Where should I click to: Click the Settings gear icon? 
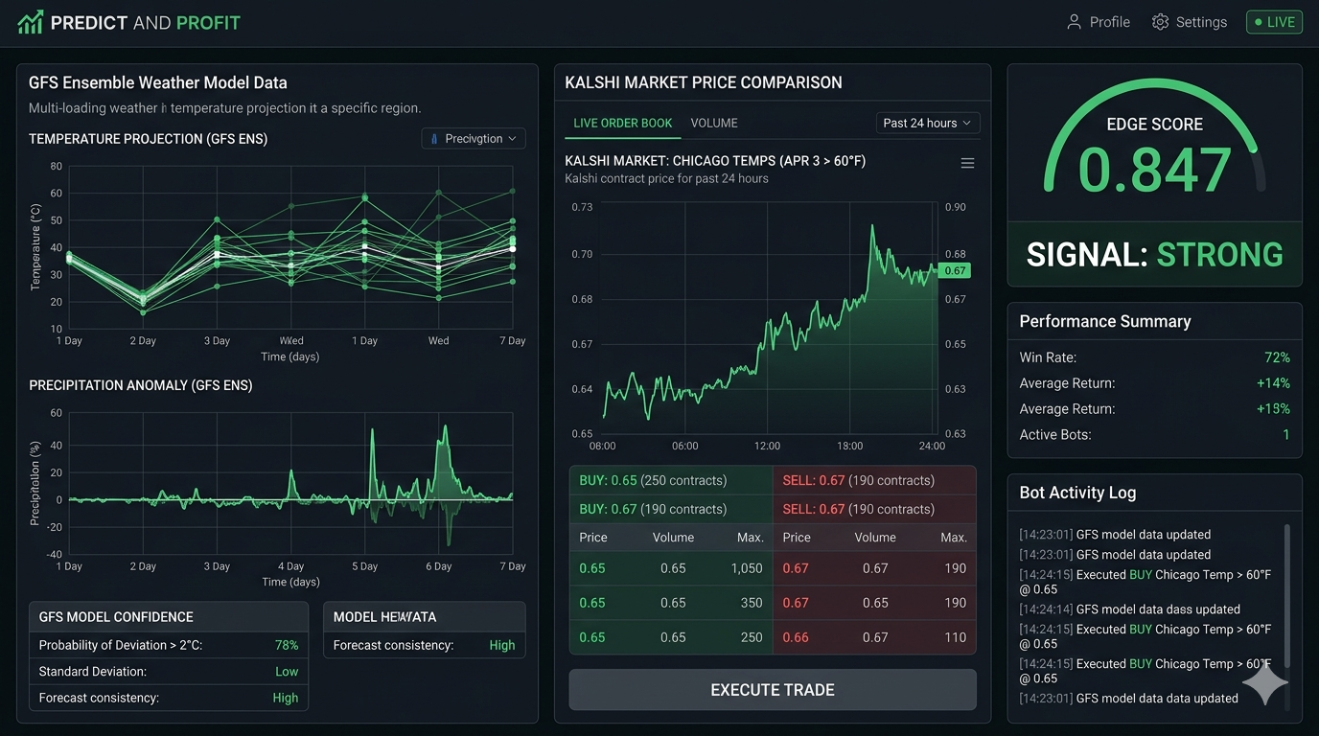1158,21
